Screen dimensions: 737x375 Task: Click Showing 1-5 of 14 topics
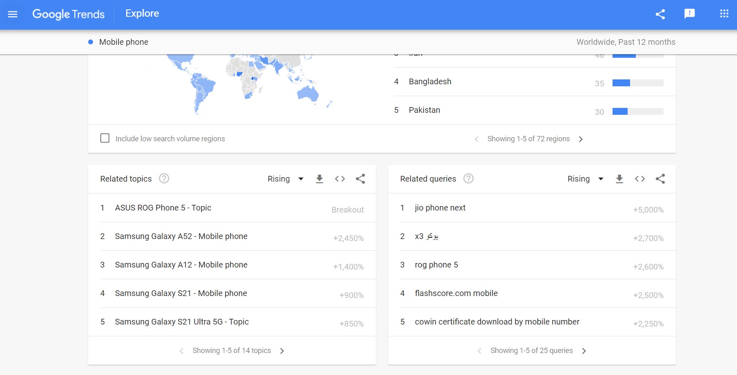pyautogui.click(x=232, y=351)
